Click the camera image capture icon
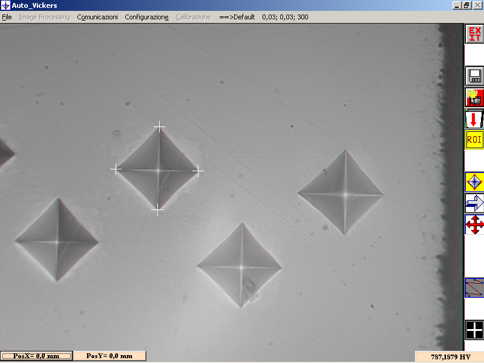The width and height of the screenshot is (484, 363). tap(474, 97)
